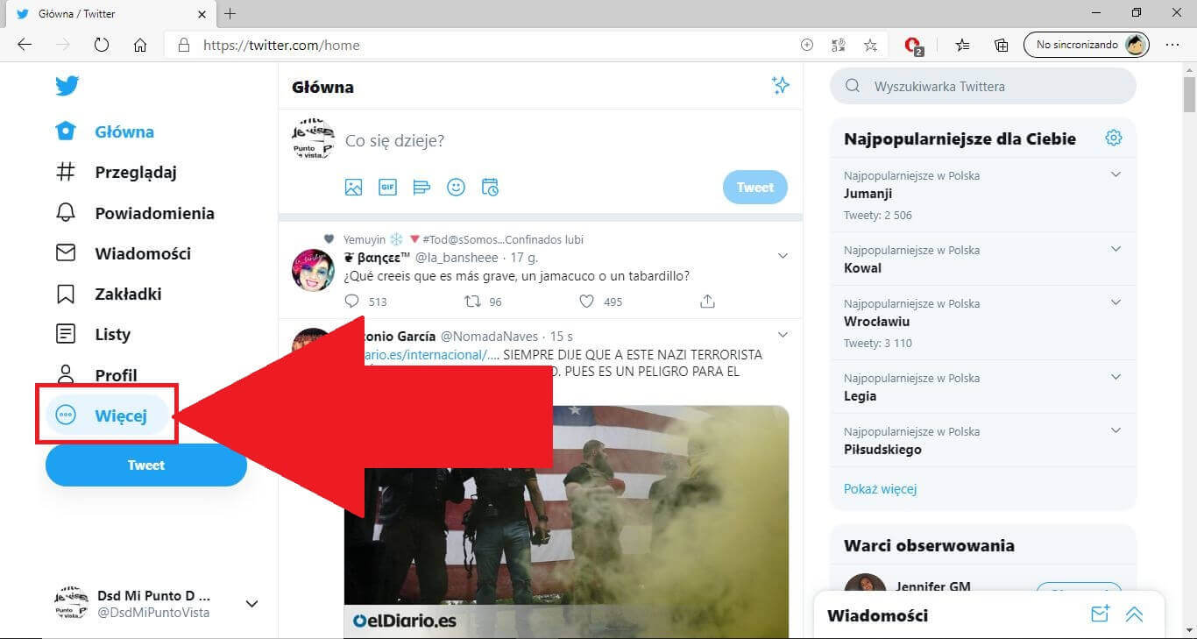1197x639 pixels.
Task: Open a new browser tab with plus
Action: click(230, 13)
